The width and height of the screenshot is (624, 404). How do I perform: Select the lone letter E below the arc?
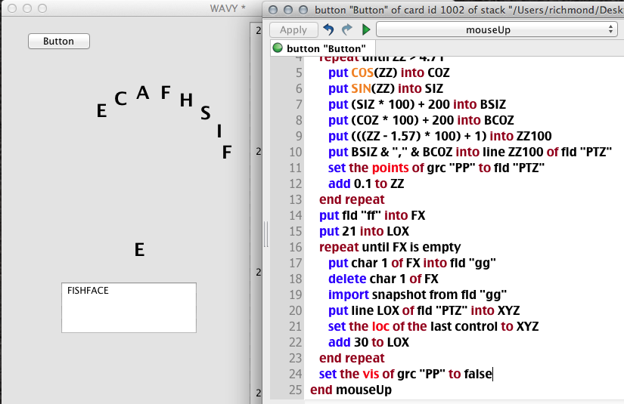point(139,250)
